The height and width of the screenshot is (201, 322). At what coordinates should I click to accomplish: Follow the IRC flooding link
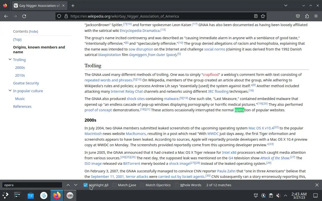click(x=218, y=91)
